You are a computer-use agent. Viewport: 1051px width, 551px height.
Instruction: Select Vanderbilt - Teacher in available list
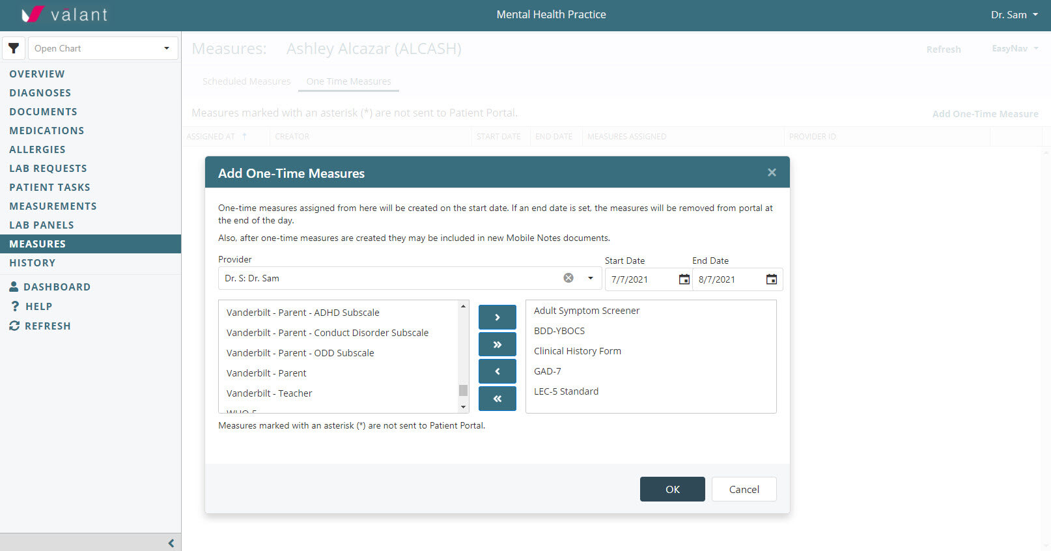click(269, 393)
